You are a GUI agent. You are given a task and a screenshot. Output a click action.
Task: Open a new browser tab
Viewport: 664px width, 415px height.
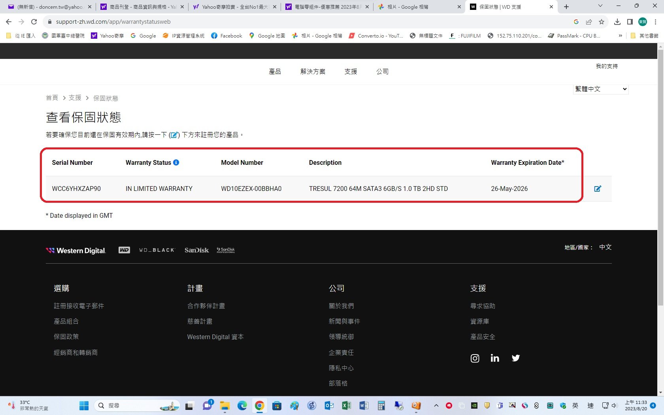(566, 7)
